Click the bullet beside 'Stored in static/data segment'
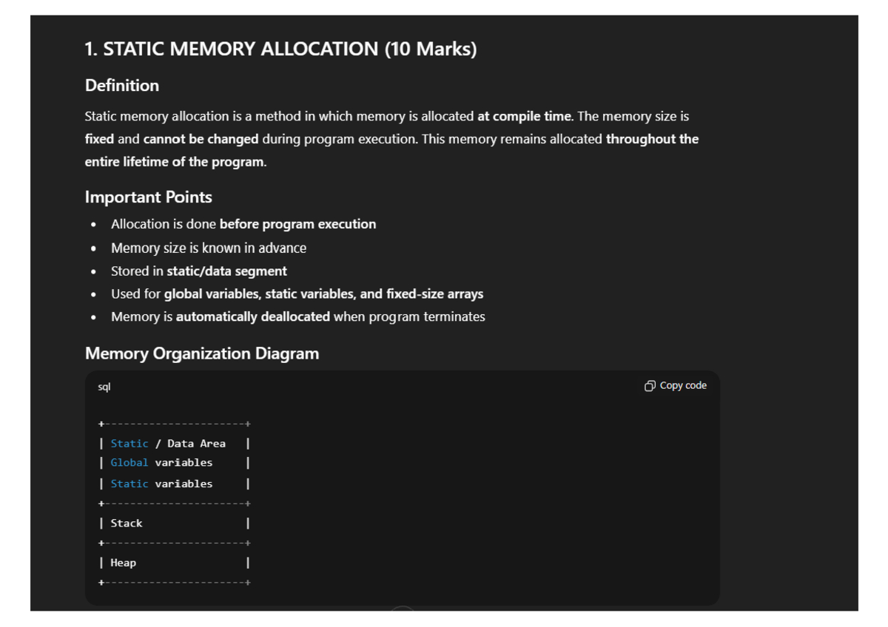Viewport: 888px width, 627px height. tap(94, 271)
